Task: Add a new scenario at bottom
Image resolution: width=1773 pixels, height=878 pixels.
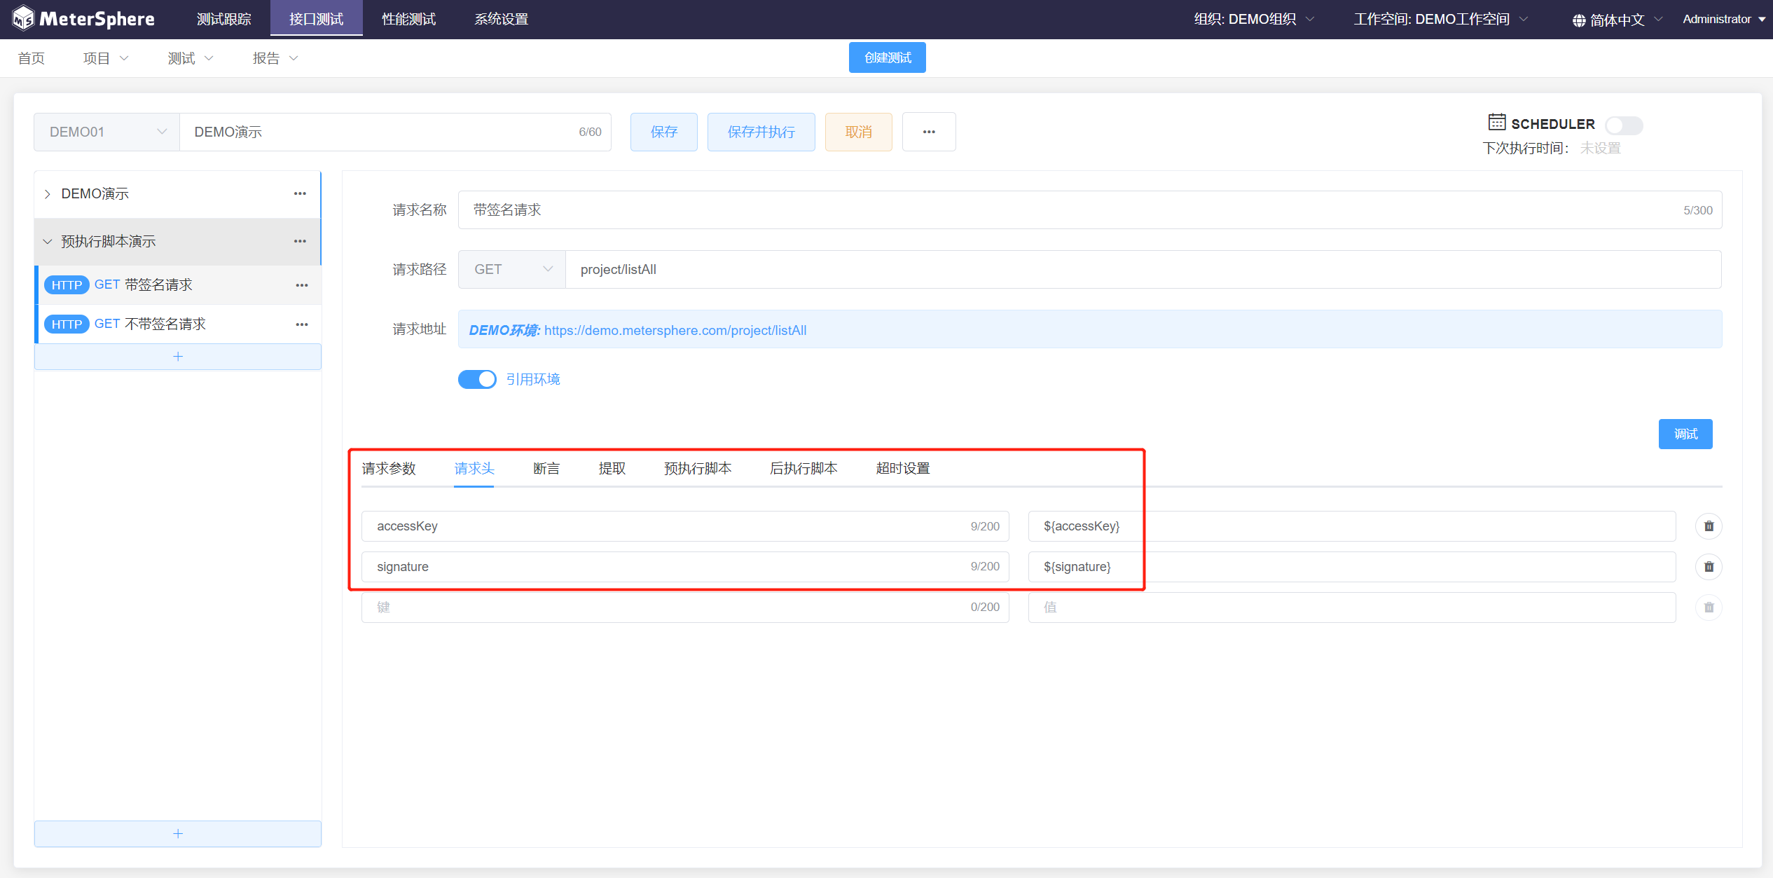Action: click(178, 834)
